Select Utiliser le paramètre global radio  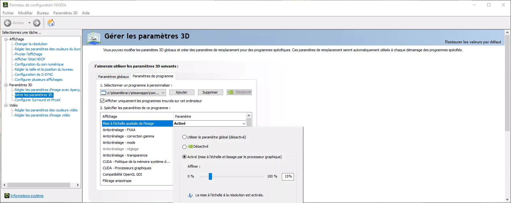click(x=184, y=137)
